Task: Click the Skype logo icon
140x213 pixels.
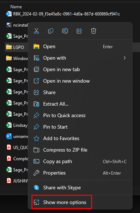Action: [36, 187]
